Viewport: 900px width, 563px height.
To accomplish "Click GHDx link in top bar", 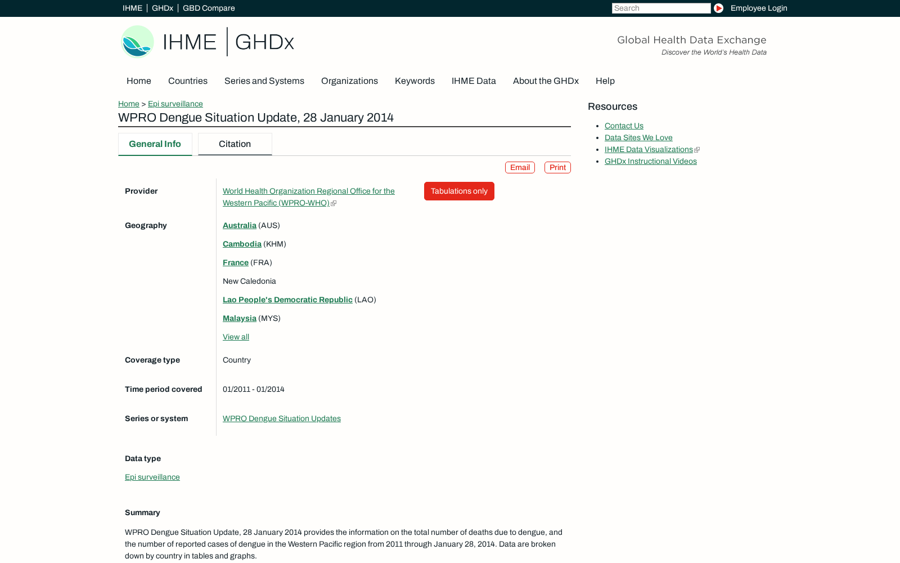I will (163, 8).
